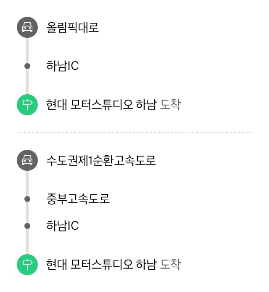Open the 올림픽대로 route step

73,28
